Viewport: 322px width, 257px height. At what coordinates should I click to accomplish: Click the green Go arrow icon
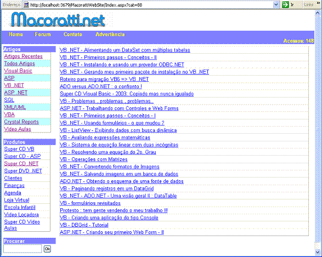click(285, 4)
